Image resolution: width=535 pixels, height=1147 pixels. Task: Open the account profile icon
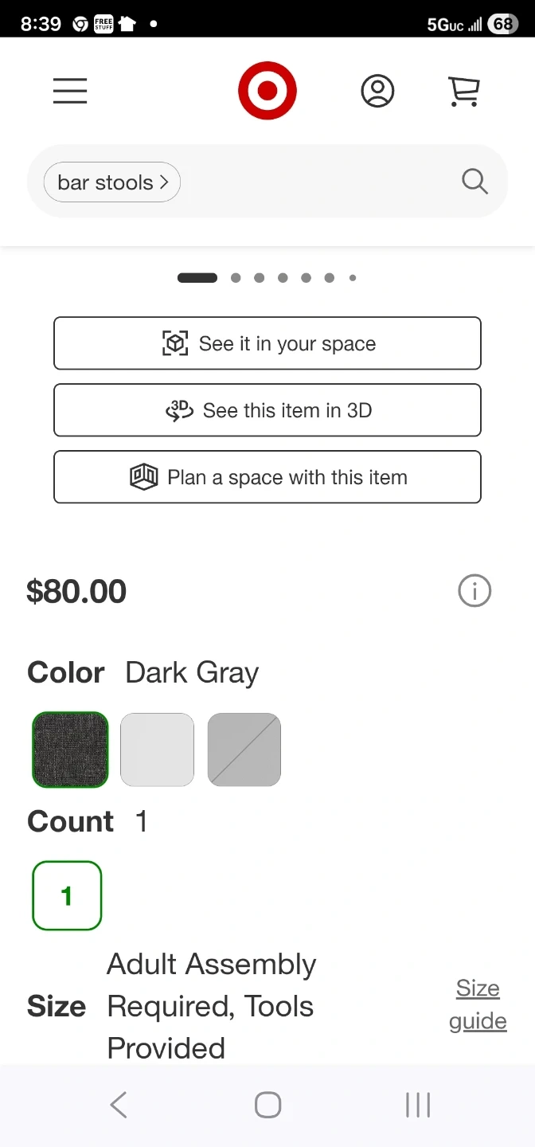tap(377, 92)
